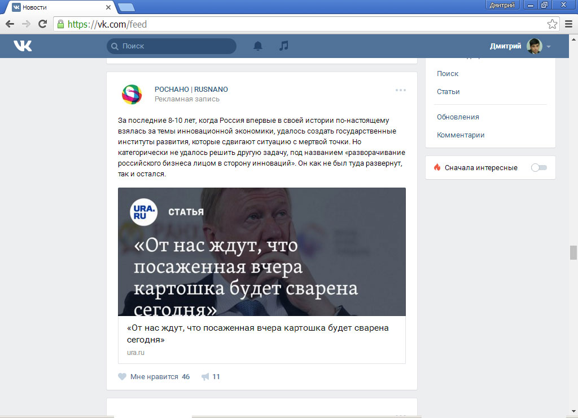The height and width of the screenshot is (418, 578).
Task: Click the vk.com/feed address bar
Action: [306, 24]
